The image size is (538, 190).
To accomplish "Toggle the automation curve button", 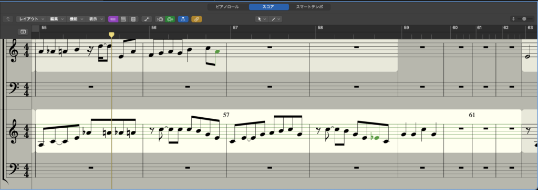I will click(x=146, y=19).
